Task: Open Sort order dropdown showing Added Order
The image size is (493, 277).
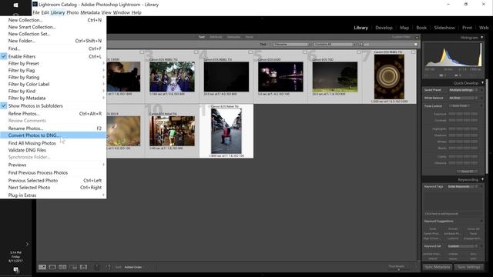Action: click(x=133, y=267)
